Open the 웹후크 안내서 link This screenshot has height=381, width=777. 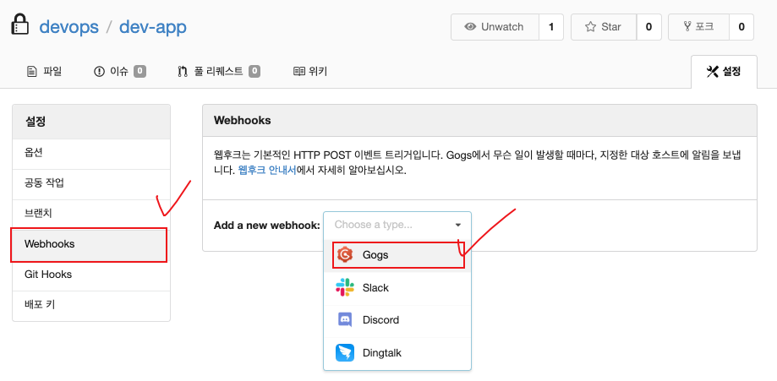click(x=267, y=171)
